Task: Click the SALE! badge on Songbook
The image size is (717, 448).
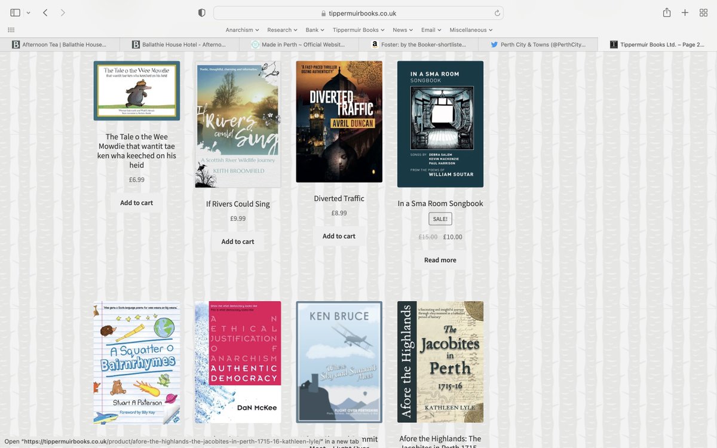Action: point(440,219)
